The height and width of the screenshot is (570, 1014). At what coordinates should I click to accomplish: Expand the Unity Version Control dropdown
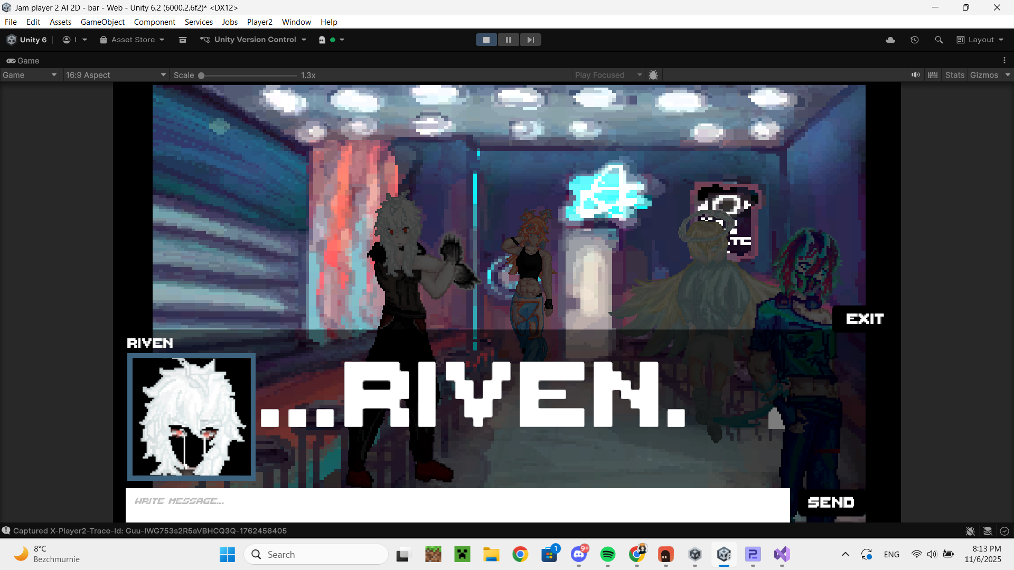[x=253, y=40]
